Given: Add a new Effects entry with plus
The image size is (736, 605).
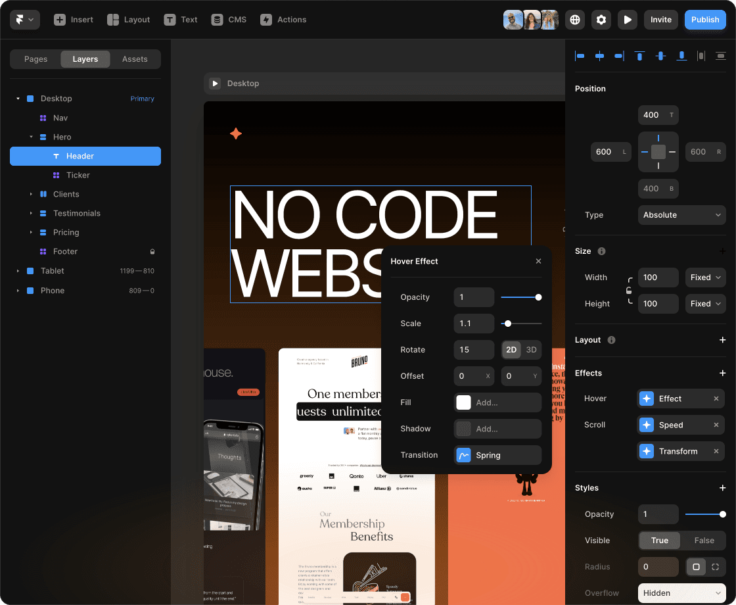Looking at the screenshot, I should 722,373.
